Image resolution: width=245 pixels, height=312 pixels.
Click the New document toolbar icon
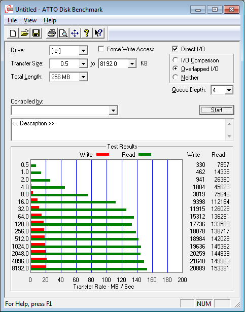pos(13,33)
